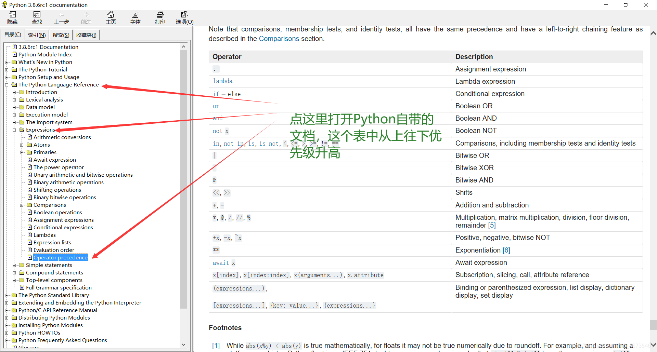Click contents tree scroll-down arrow

tap(183, 344)
